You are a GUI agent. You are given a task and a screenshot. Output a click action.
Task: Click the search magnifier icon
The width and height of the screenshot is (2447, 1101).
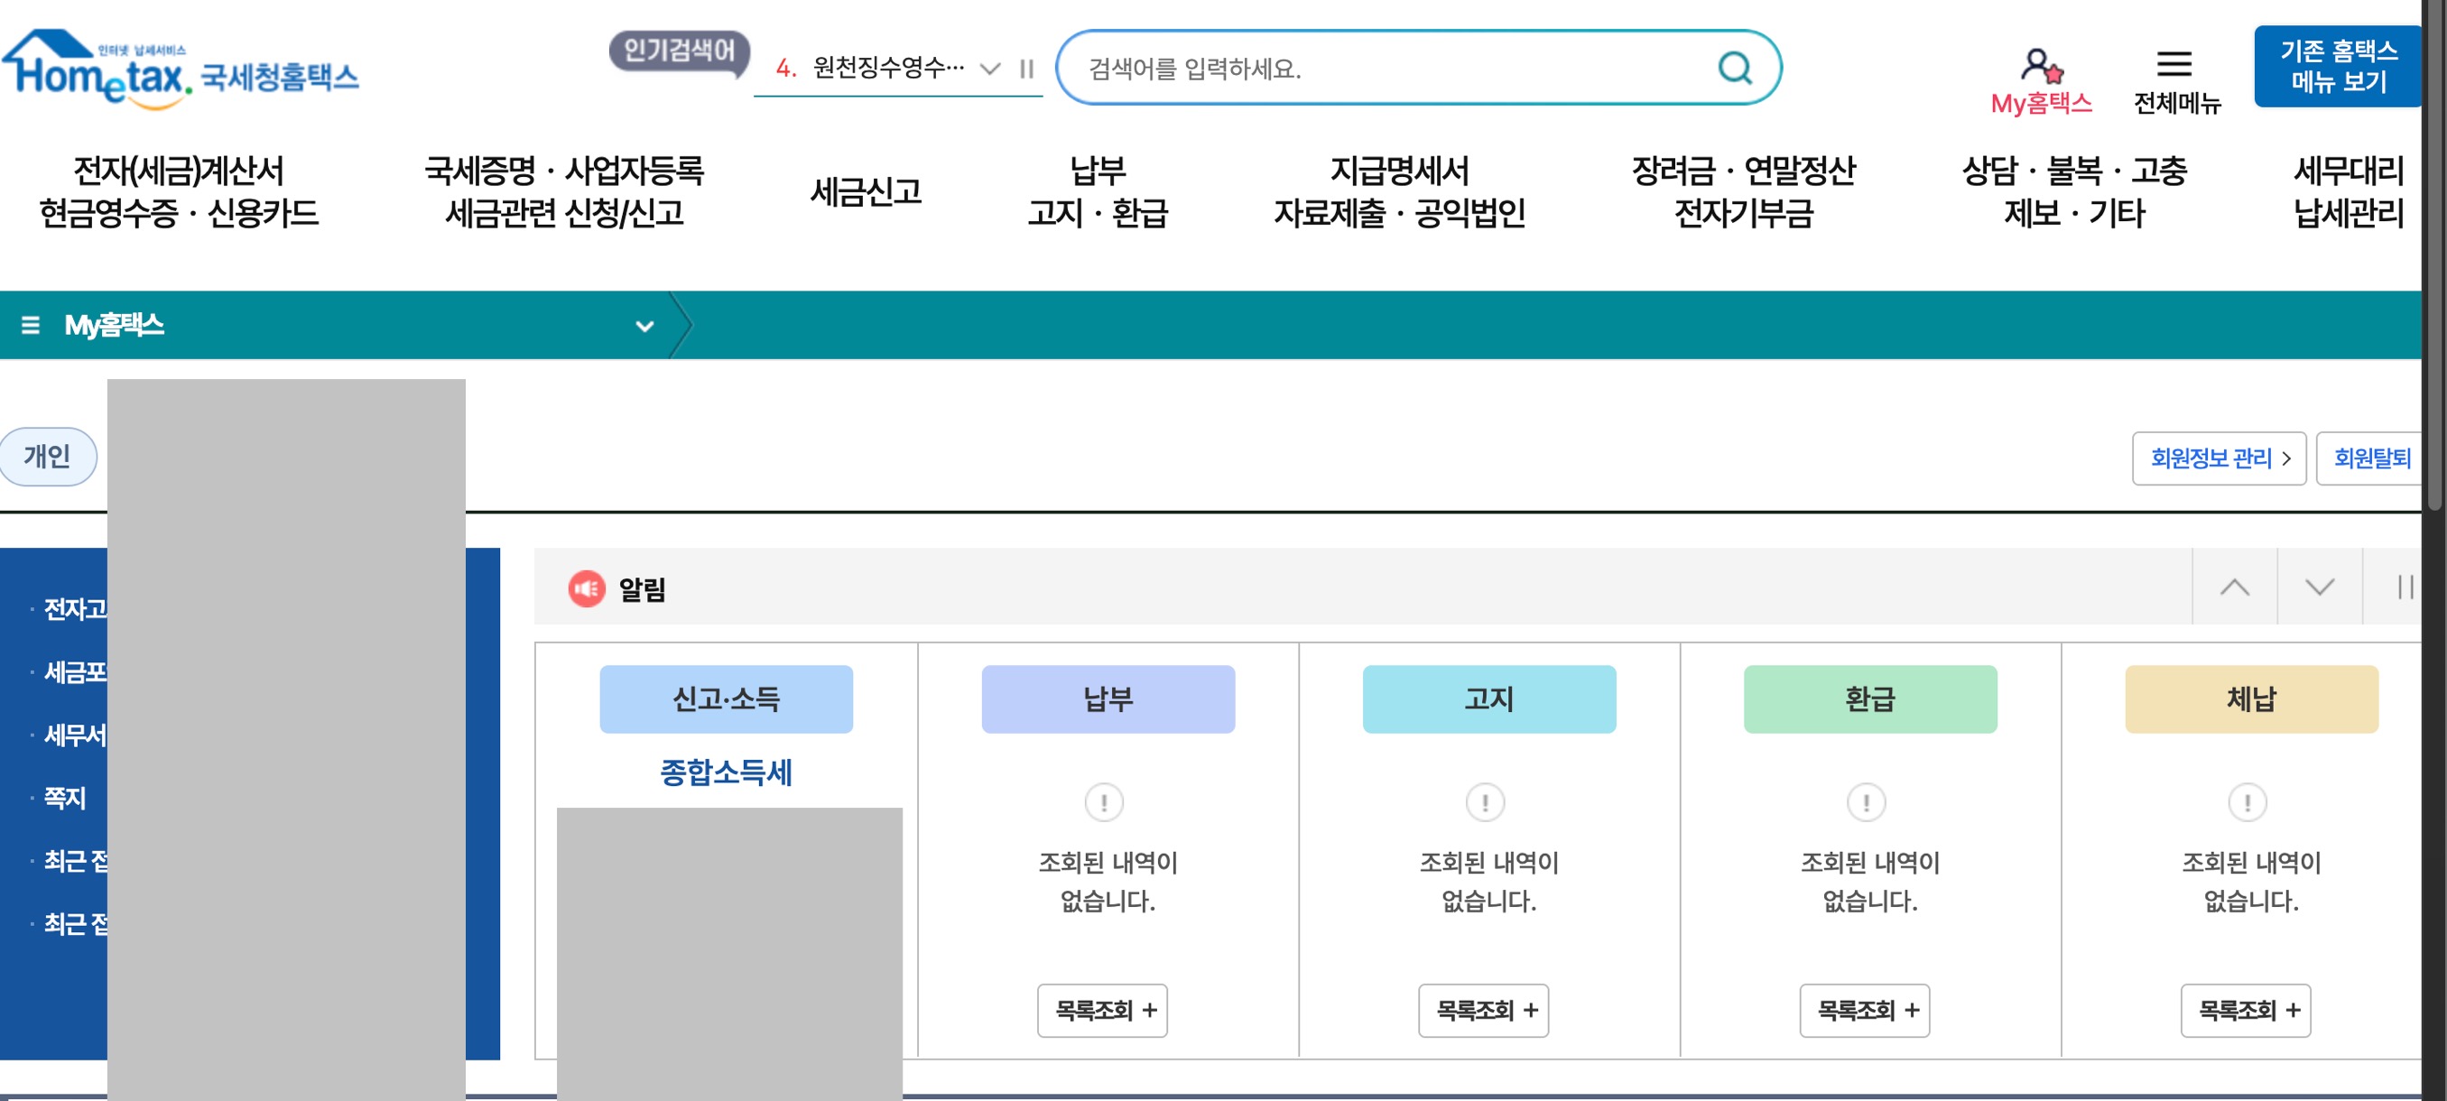click(1734, 68)
